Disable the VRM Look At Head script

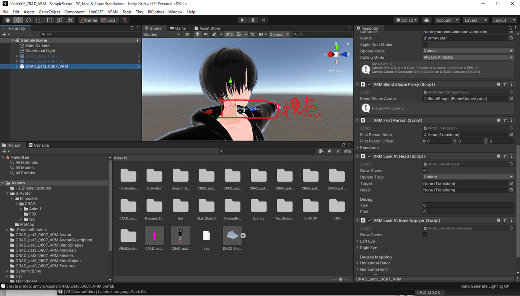tap(369, 156)
